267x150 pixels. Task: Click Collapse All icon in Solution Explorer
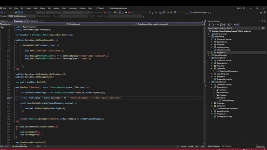222,25
